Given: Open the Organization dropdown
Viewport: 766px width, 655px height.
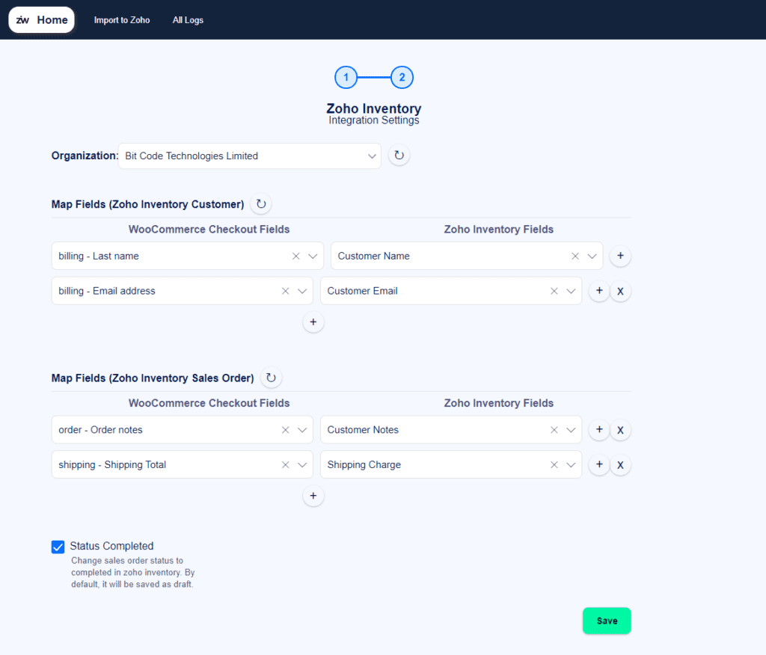Looking at the screenshot, I should tap(372, 156).
